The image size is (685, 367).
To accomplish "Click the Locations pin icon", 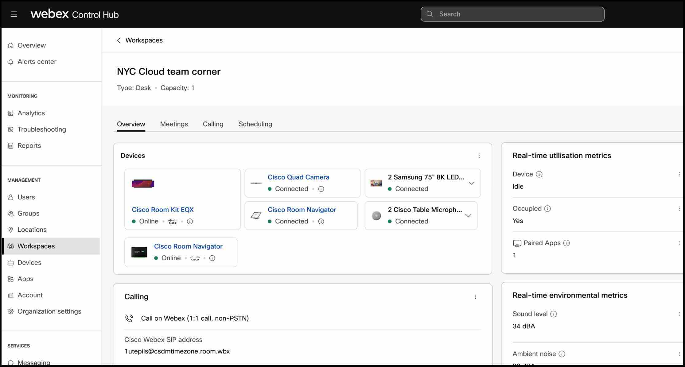I will [11, 230].
